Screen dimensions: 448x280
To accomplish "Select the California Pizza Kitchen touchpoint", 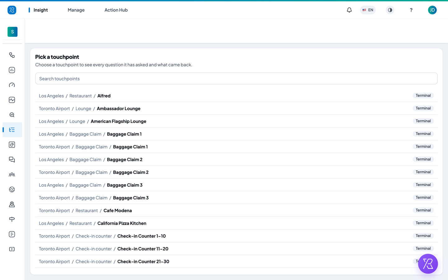I will coord(236,223).
